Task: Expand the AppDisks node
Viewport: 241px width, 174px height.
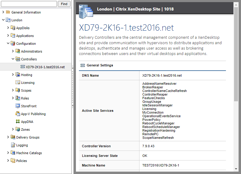Action: pyautogui.click(x=8, y=28)
